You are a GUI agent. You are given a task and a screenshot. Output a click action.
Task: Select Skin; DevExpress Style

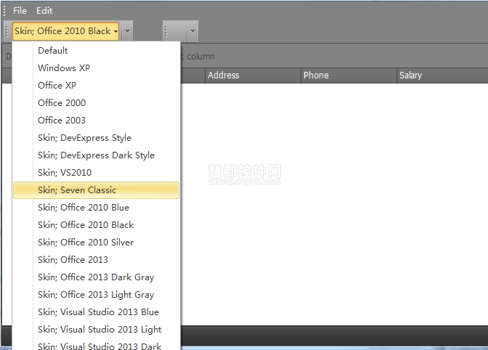tap(96, 137)
